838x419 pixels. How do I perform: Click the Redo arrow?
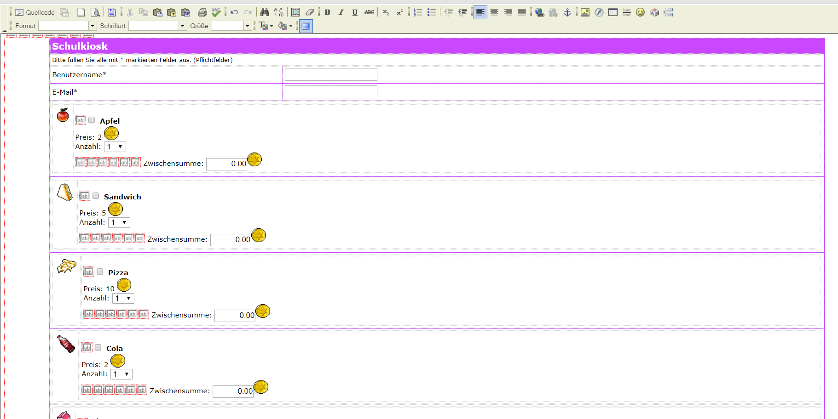pyautogui.click(x=248, y=12)
